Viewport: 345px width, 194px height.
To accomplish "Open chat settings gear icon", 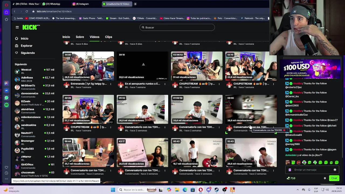I will pyautogui.click(x=325, y=178).
